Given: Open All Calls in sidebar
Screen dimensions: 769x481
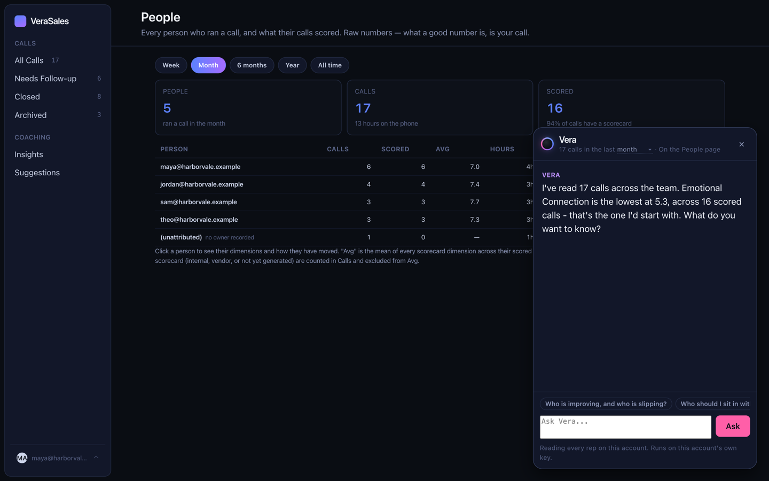Looking at the screenshot, I should (58, 60).
